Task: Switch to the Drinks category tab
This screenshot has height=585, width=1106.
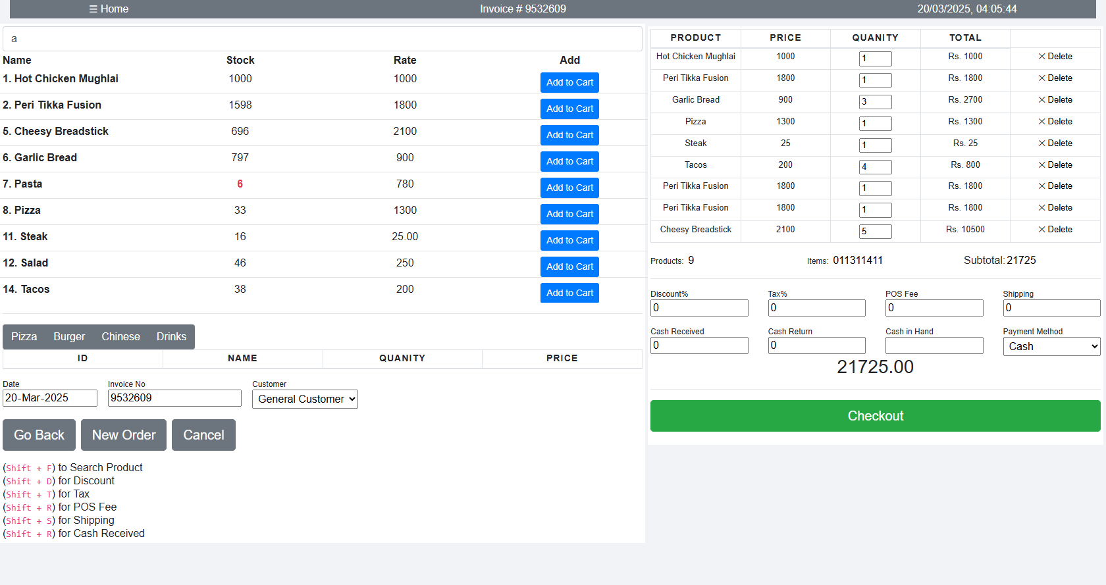Action: [x=171, y=336]
